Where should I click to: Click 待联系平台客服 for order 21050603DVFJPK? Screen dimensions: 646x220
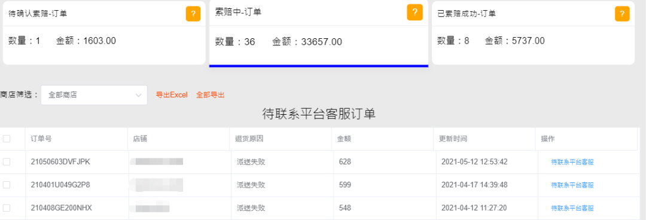[x=572, y=162]
